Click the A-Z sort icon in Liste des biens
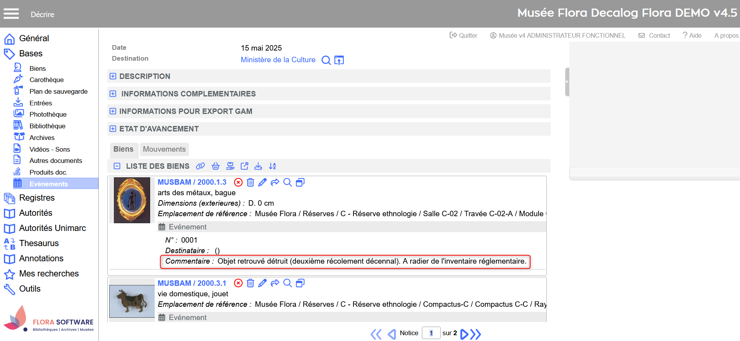 273,166
